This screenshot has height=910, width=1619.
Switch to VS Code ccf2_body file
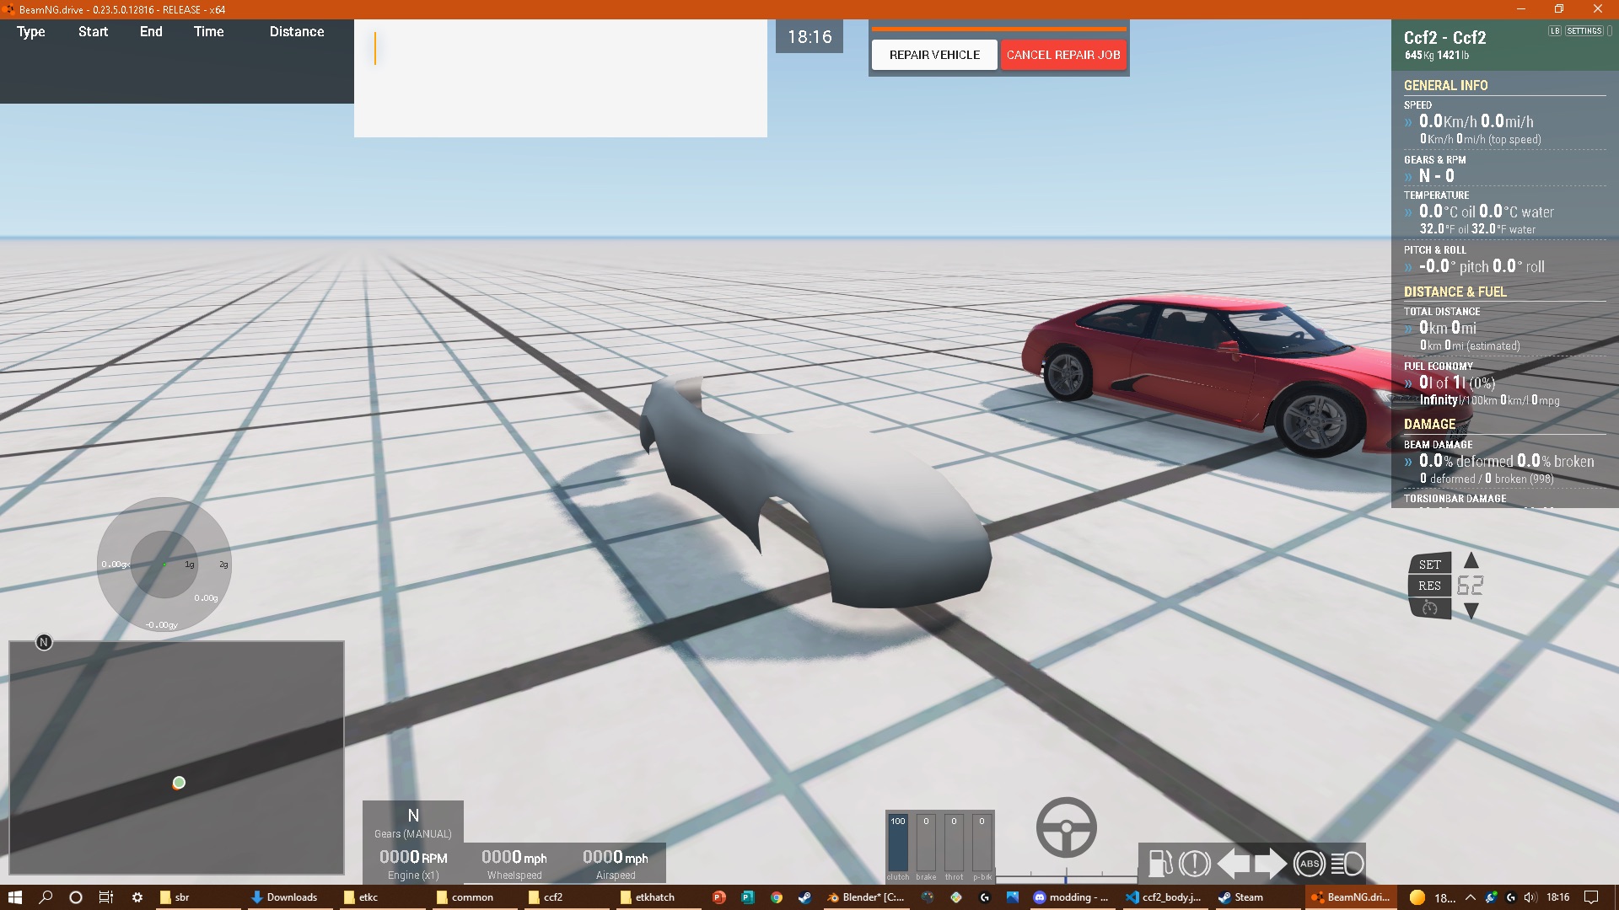point(1164,897)
